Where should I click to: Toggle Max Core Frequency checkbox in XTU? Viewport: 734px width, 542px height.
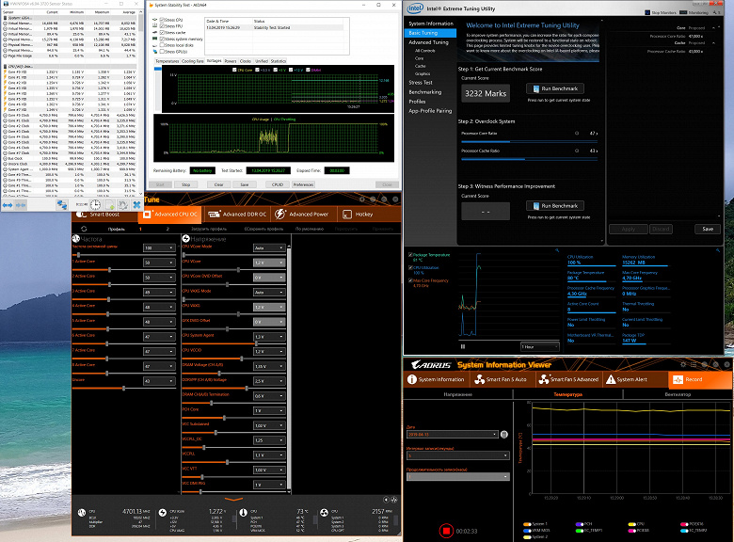pyautogui.click(x=410, y=280)
